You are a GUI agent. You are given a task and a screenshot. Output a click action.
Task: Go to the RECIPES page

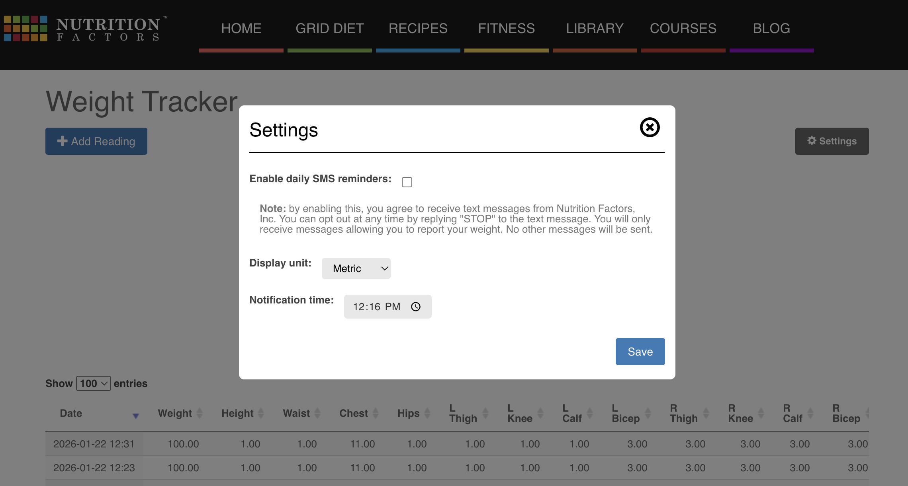point(418,29)
